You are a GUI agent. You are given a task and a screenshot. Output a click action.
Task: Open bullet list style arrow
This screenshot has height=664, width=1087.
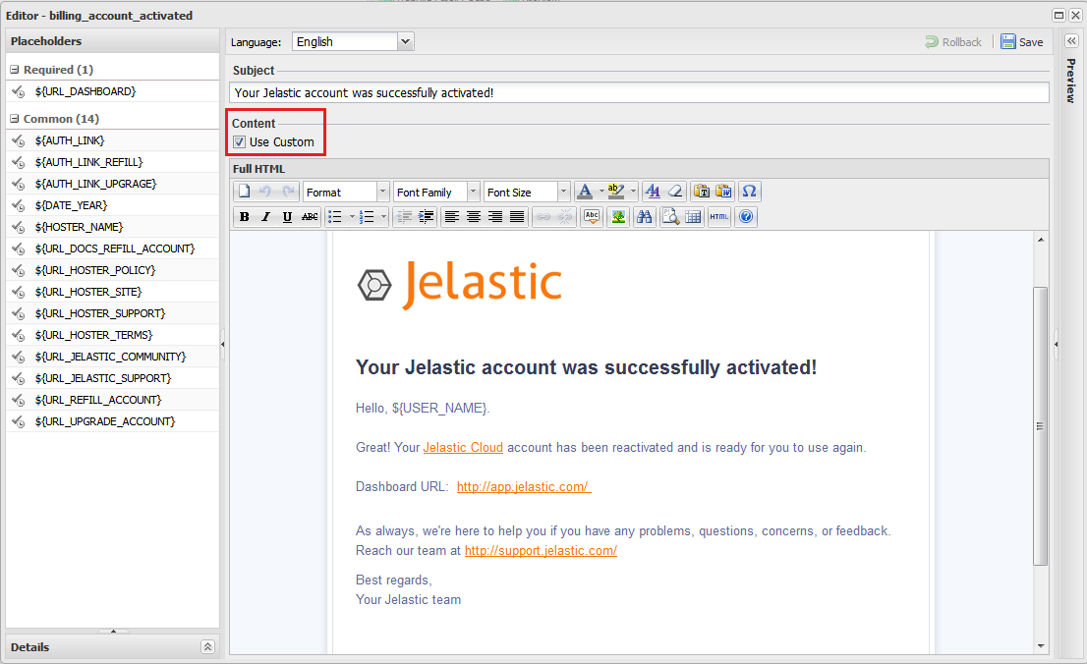(x=352, y=217)
